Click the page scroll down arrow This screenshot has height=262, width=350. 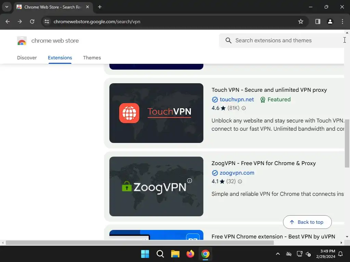(x=347, y=237)
